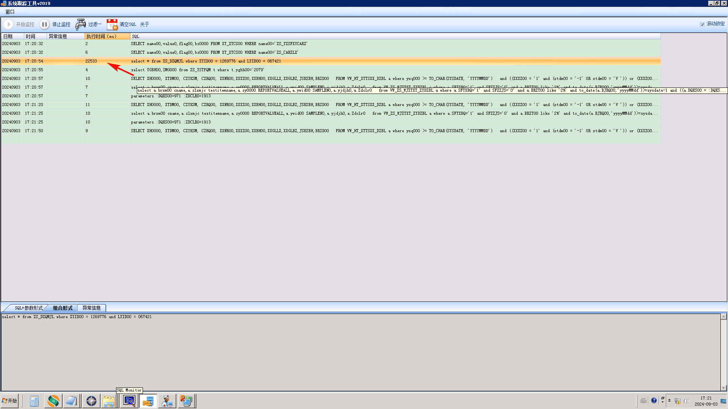728x409 pixels.
Task: Switch to the SQL+参数形式 tab
Action: point(28,308)
